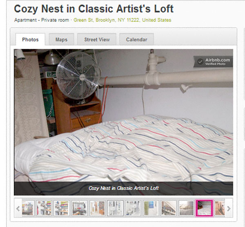Select the pink-highlighted current thumbnail
This screenshot has width=245, height=227.
(x=204, y=208)
